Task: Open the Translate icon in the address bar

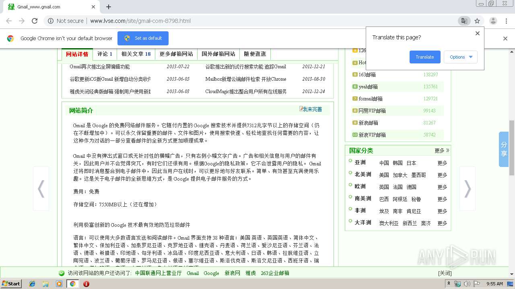Action: coord(464,21)
